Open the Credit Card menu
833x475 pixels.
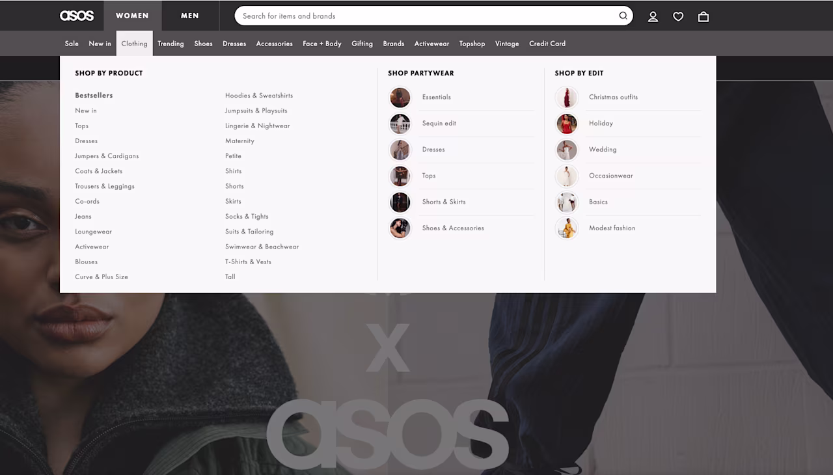547,44
